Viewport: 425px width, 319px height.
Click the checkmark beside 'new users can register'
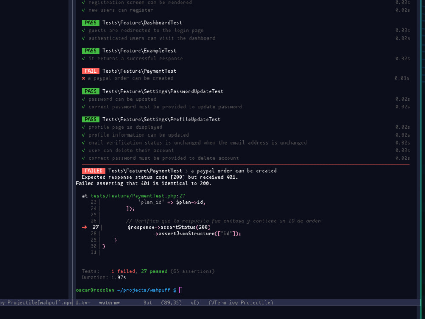84,10
